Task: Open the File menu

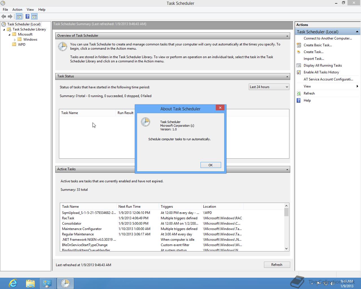Action: coord(5,10)
